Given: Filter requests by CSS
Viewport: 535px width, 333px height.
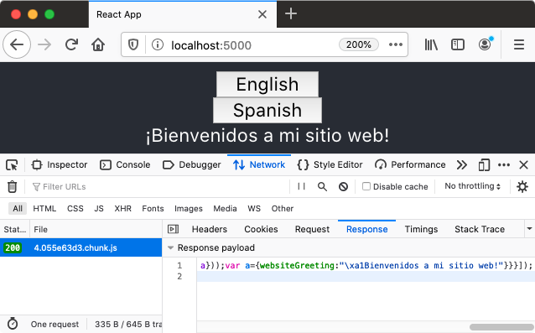Looking at the screenshot, I should 75,209.
